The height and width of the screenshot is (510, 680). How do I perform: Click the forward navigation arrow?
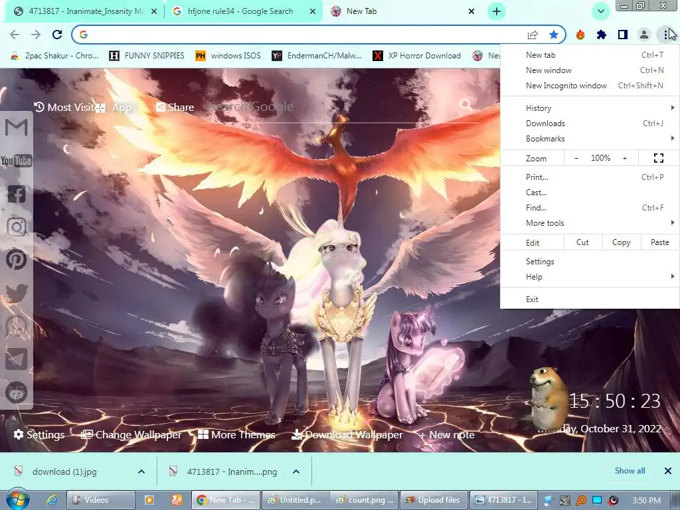point(36,35)
